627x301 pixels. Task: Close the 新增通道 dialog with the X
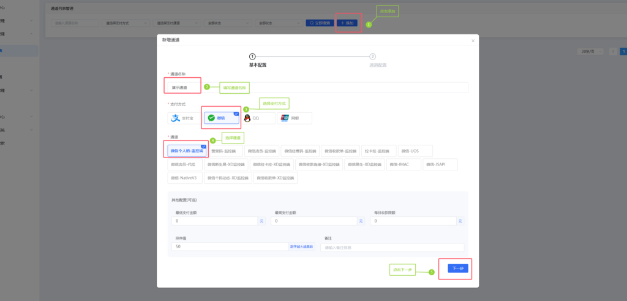click(473, 41)
